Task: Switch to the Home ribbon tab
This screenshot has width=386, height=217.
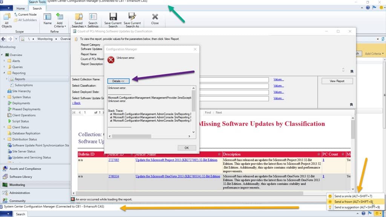Action: tap(21, 8)
